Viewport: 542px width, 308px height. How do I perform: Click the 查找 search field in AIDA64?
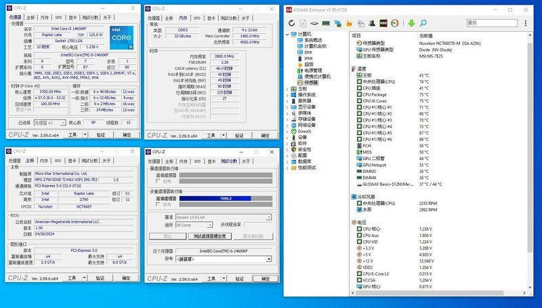pos(492,23)
